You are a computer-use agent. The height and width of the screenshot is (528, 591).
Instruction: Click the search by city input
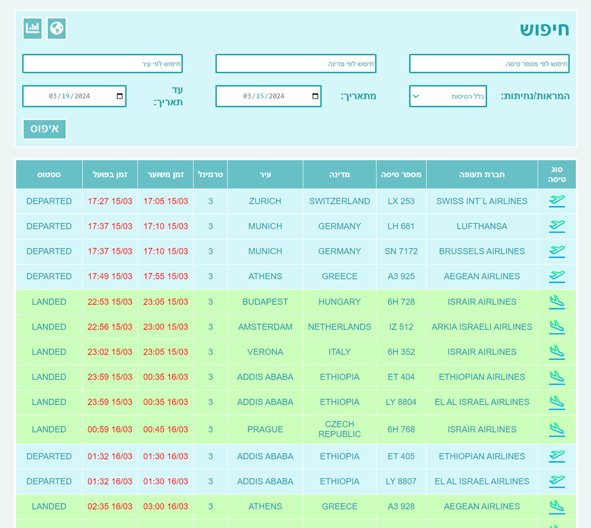coord(102,64)
